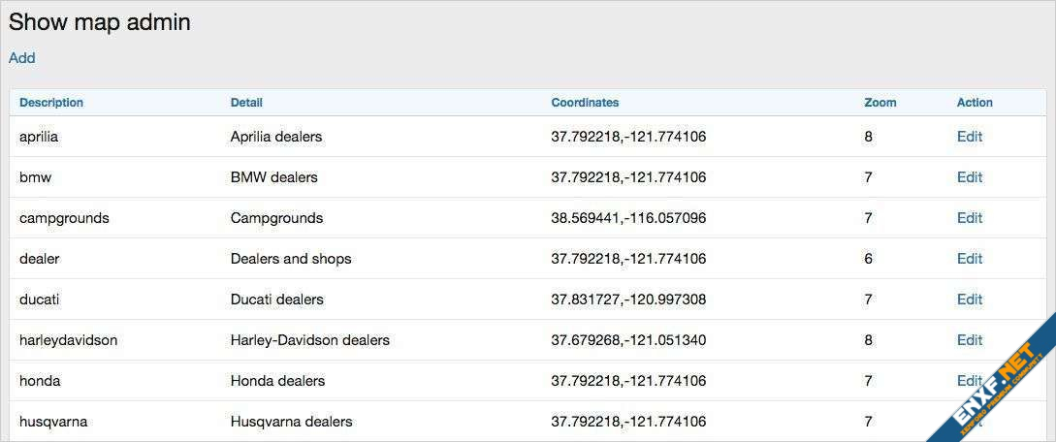
Task: Click the coordinates 38.569441,-116.057096
Action: coord(628,218)
